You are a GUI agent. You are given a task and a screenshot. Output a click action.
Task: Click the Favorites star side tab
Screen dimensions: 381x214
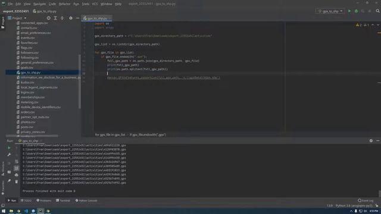[x=2, y=188]
